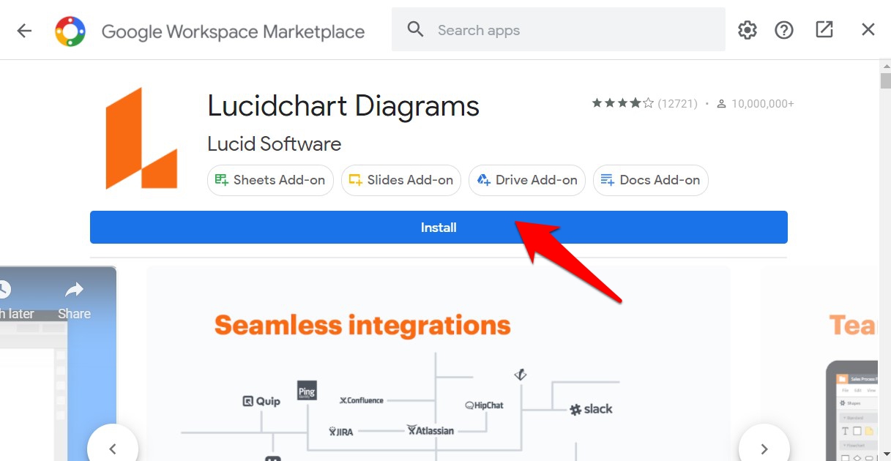
Task: Select the Sheets Add-on chip
Action: pos(270,180)
